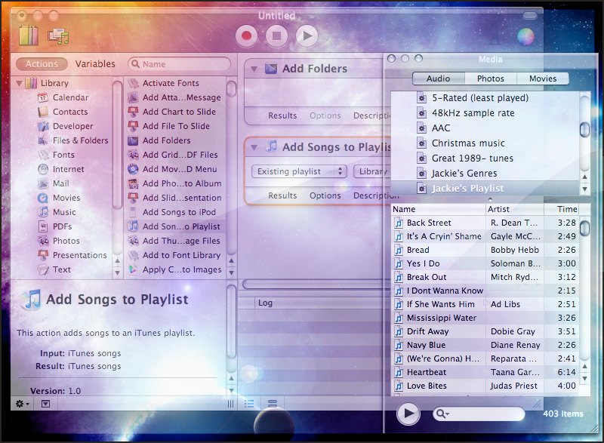This screenshot has height=443, width=604.
Task: Select the Calendar category icon in Library
Action: click(43, 98)
